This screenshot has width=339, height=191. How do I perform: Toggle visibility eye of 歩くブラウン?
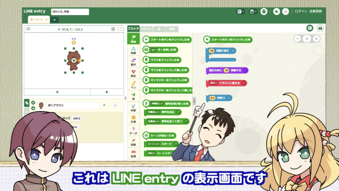(x=33, y=103)
